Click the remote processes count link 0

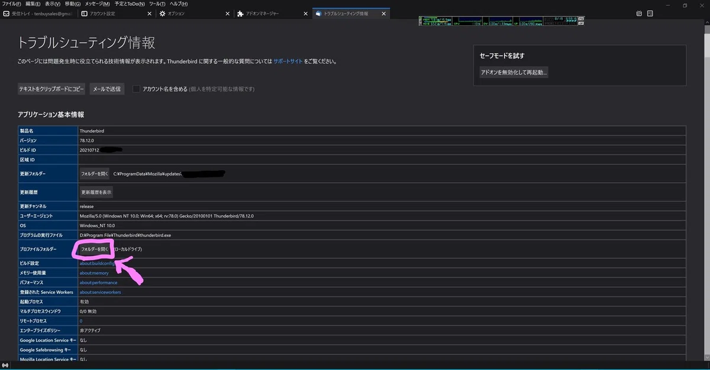(x=81, y=320)
